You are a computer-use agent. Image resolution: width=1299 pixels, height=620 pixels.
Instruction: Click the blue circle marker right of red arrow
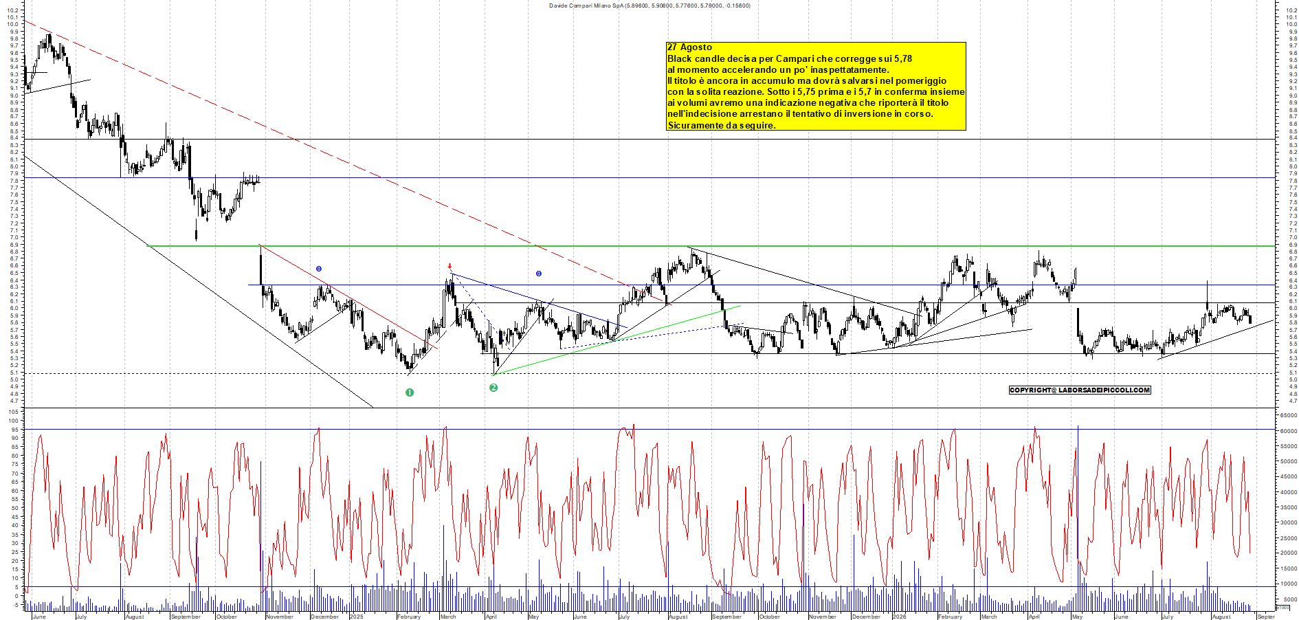click(x=539, y=274)
